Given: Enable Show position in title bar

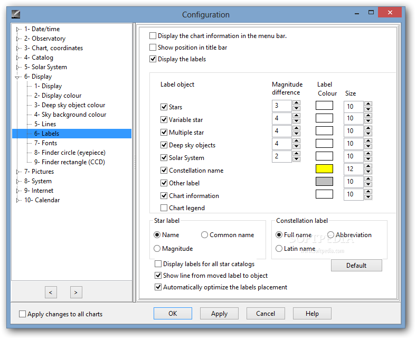Looking at the screenshot, I should pos(153,47).
